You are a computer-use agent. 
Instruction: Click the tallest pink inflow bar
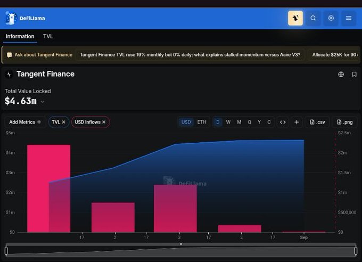click(x=49, y=189)
